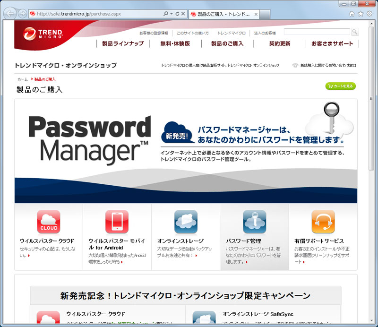The height and width of the screenshot is (327, 378).
Task: Open the お客様の登録情報 link
Action: click(154, 33)
